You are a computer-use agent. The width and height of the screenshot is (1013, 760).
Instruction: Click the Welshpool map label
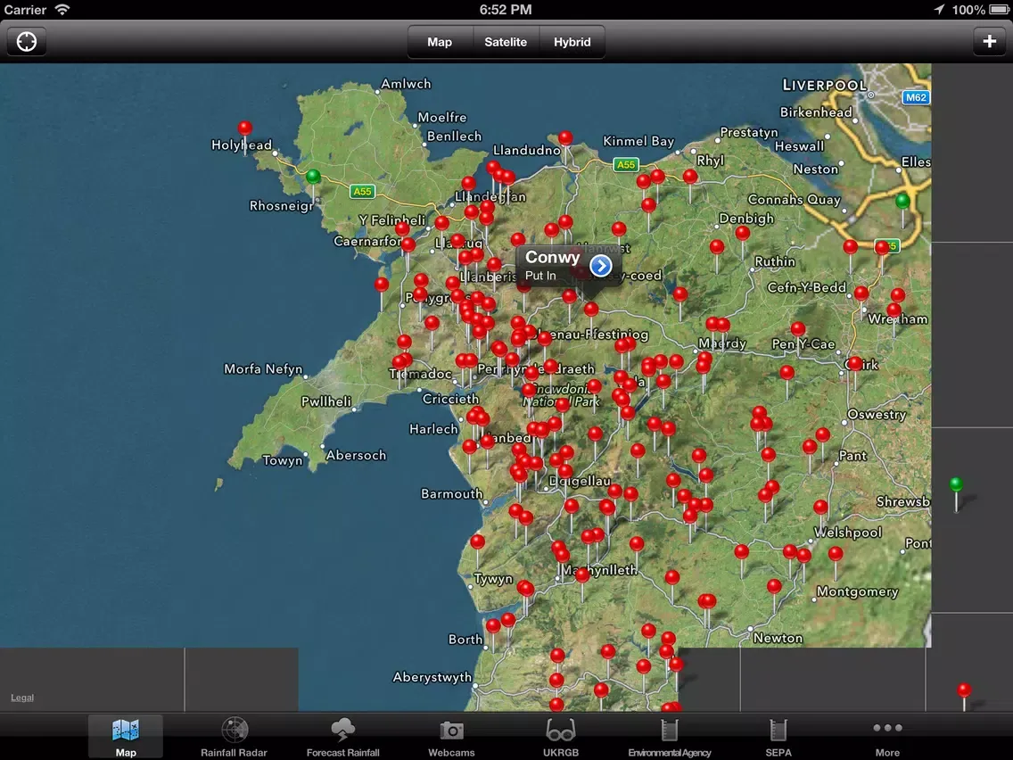(x=847, y=533)
